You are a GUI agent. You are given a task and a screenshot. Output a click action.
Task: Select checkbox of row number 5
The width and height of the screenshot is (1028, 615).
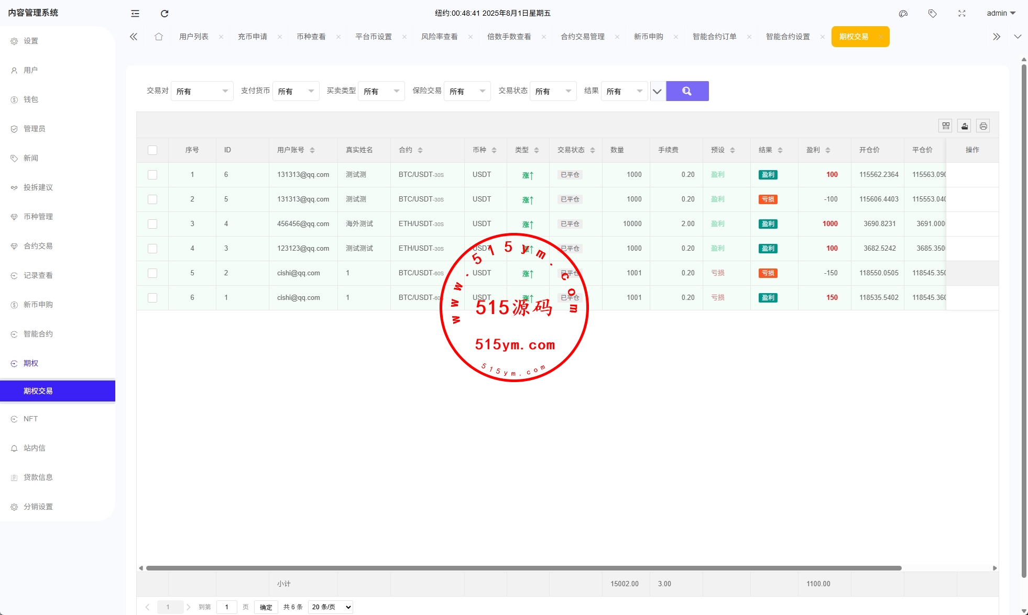click(x=152, y=273)
